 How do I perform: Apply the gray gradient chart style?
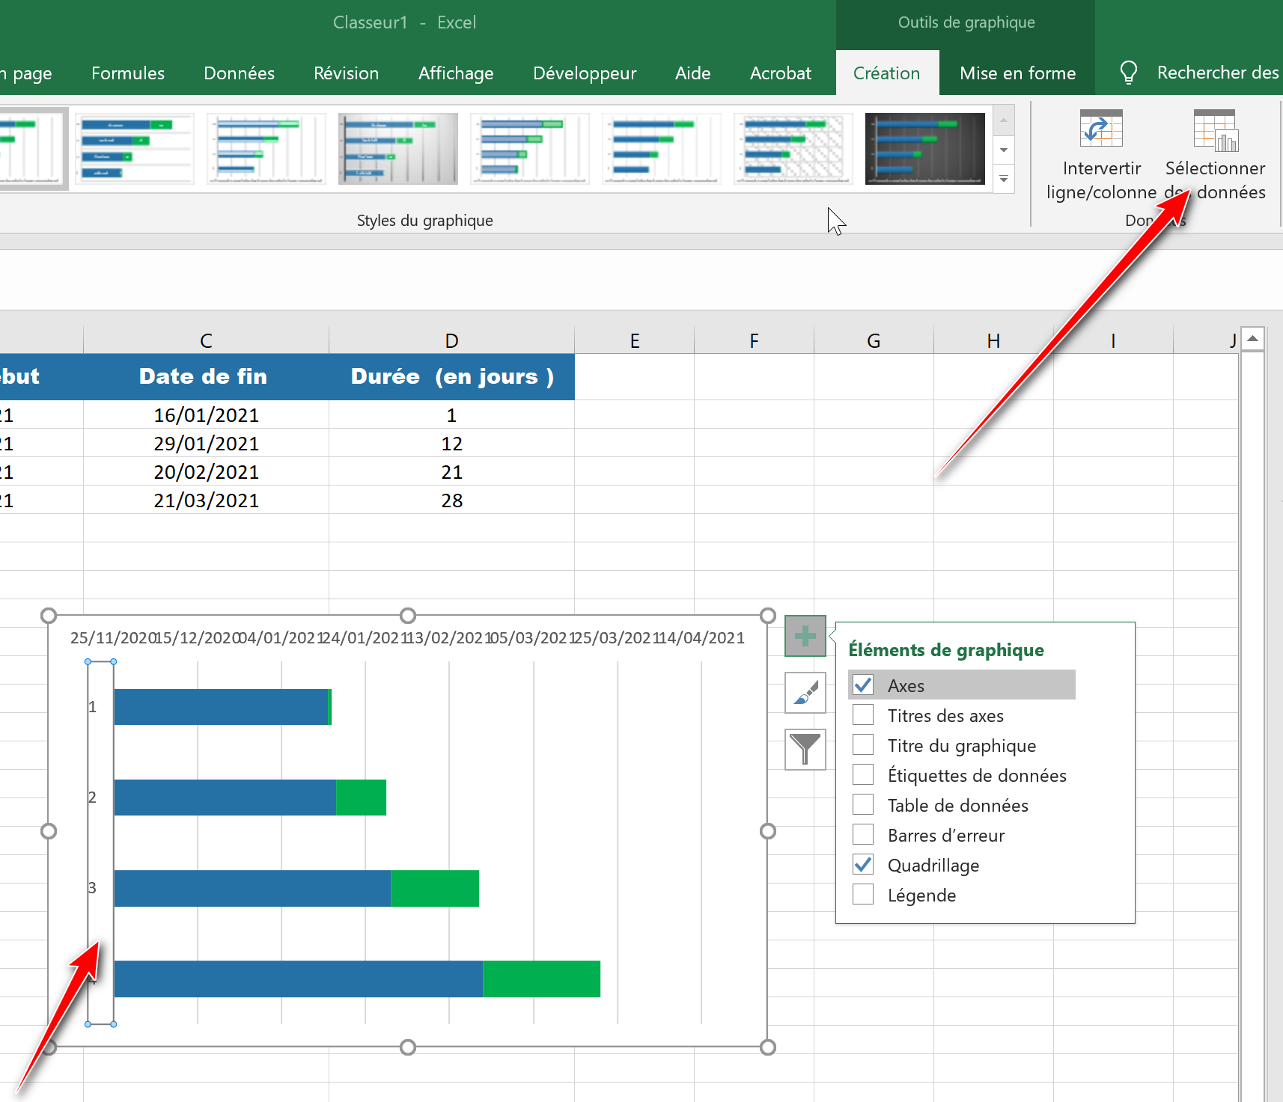[397, 149]
